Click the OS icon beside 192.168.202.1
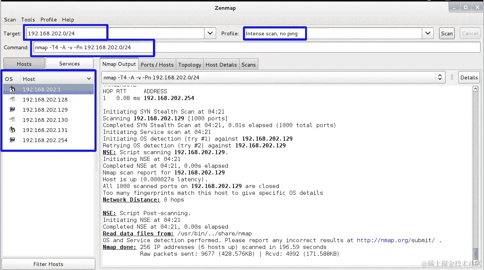484x270 pixels. tap(12, 89)
